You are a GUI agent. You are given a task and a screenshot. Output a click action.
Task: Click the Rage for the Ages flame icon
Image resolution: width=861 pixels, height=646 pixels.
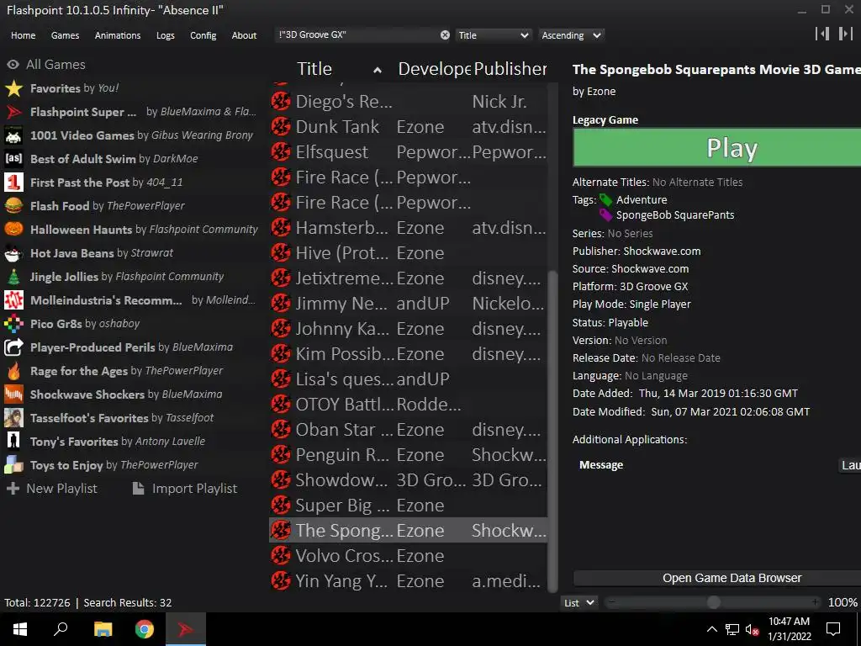point(13,371)
